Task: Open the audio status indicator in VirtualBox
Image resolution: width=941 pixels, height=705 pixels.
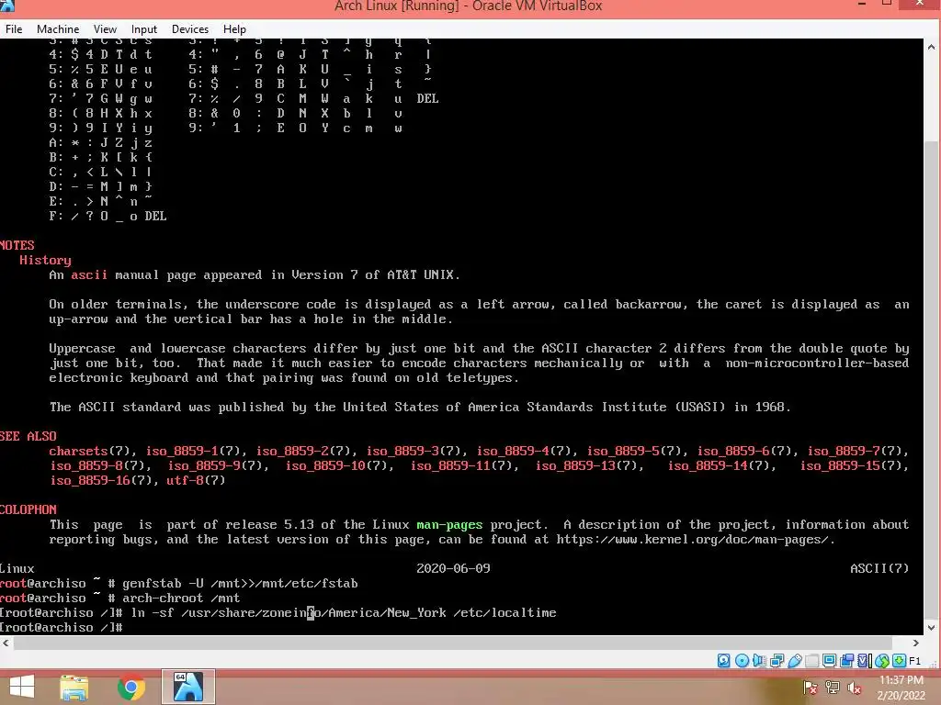Action: pos(759,661)
